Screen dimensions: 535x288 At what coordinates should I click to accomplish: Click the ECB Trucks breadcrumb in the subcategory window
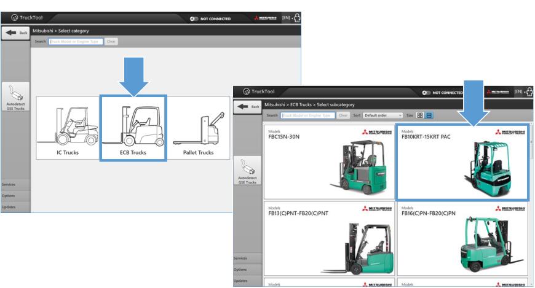pos(301,104)
